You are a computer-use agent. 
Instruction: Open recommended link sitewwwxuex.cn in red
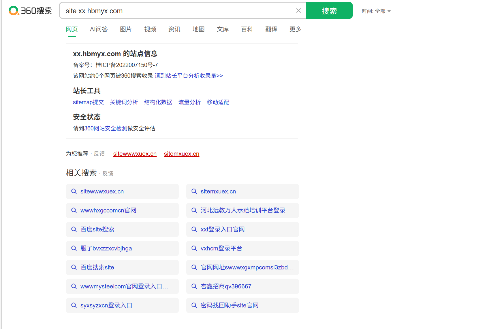135,154
